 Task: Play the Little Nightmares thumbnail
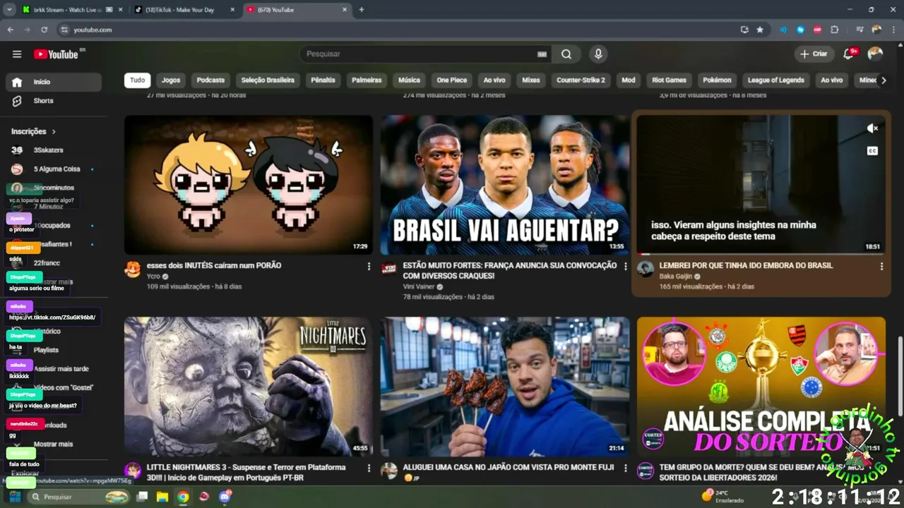coord(249,387)
